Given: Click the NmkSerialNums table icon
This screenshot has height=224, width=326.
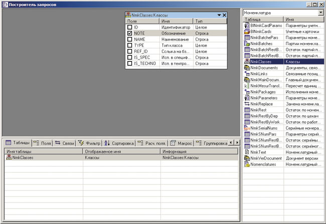Looking at the screenshot, I should (x=246, y=128).
